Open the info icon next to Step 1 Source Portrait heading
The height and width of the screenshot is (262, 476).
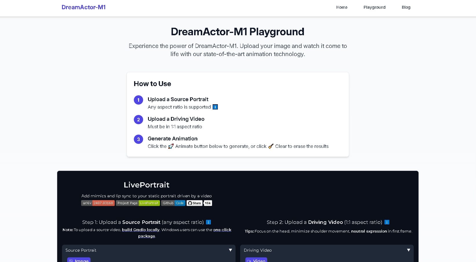pyautogui.click(x=208, y=222)
